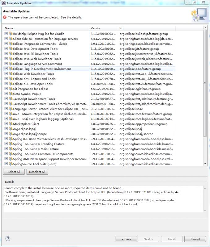The width and height of the screenshot is (210, 247).
Task: Select the Spring IDE Boot Microservices Dash row
Action: tap(89, 139)
